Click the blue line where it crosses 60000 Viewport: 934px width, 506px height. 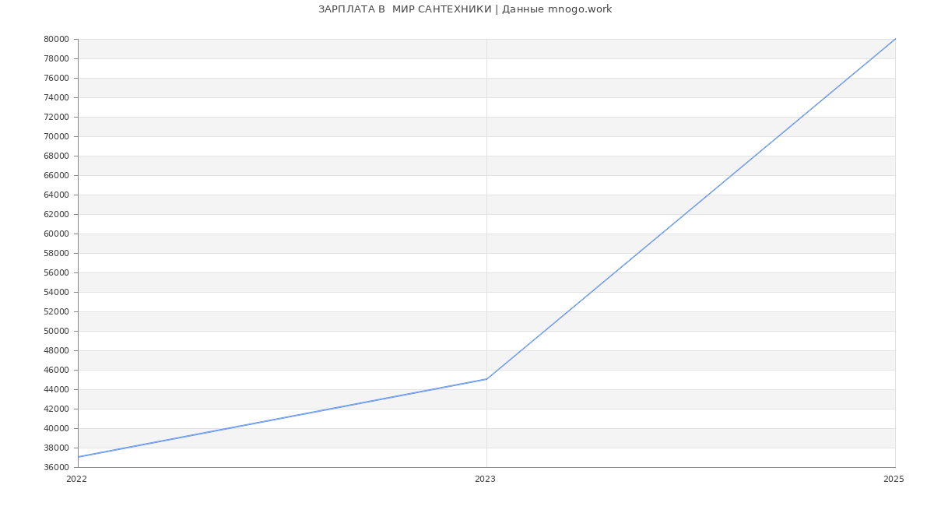pyautogui.click(x=662, y=234)
